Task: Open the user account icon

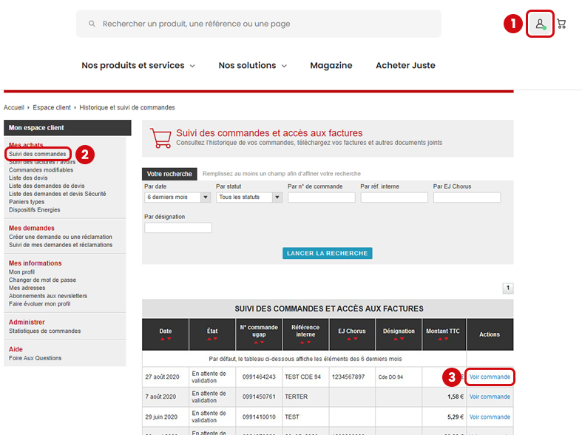Action: coord(541,24)
